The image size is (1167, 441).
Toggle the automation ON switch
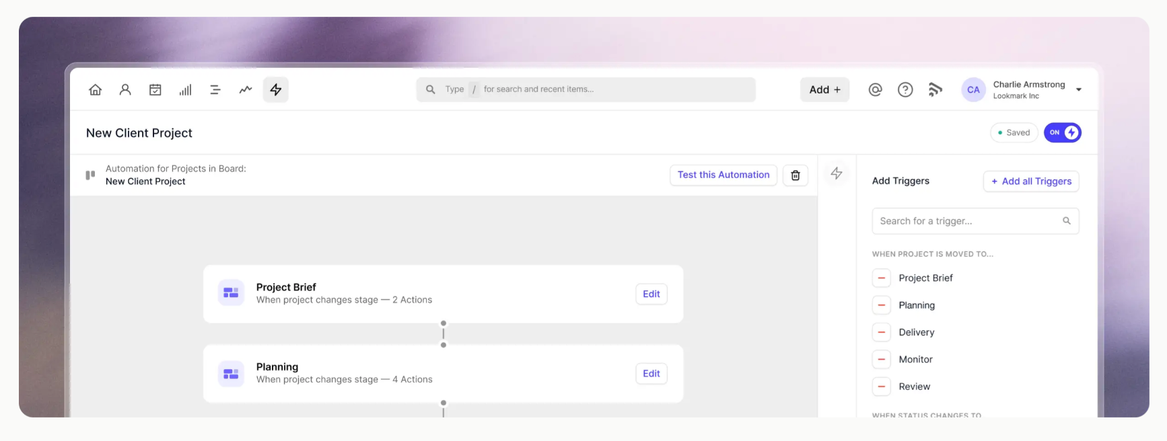click(1063, 132)
